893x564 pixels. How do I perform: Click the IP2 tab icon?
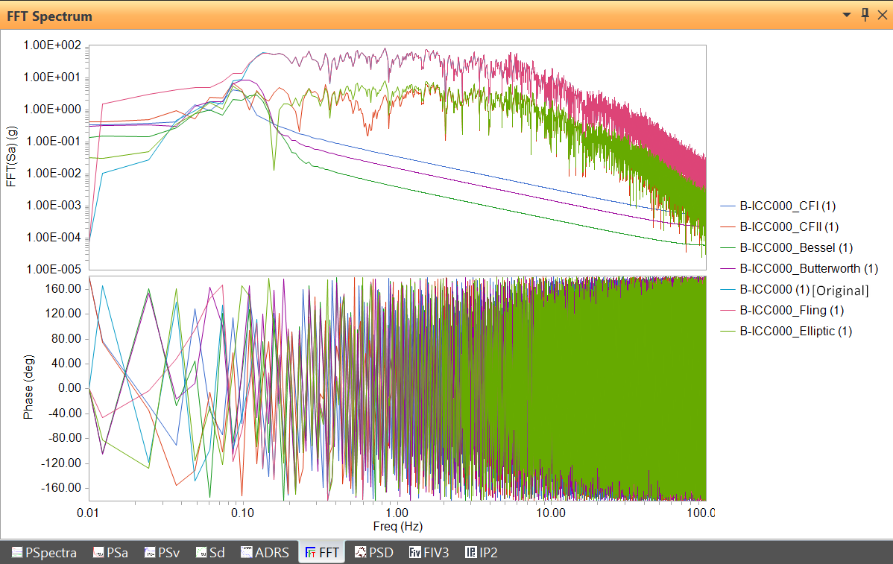[471, 553]
